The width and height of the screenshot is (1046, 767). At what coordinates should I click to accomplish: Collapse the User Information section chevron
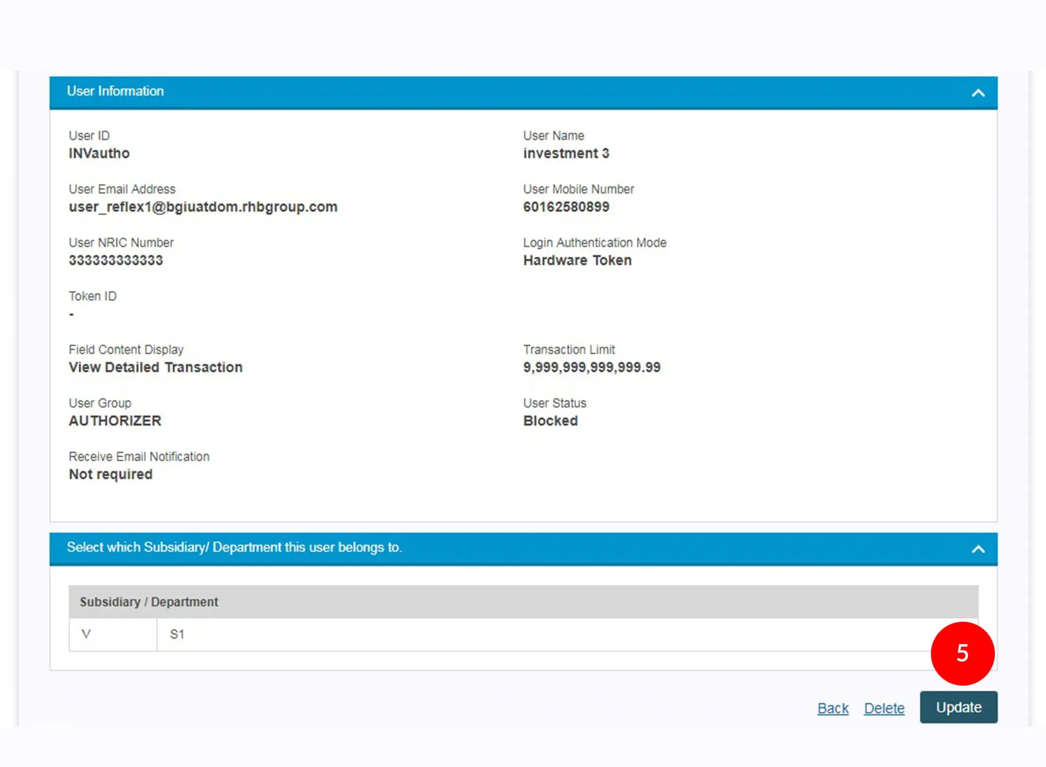pyautogui.click(x=978, y=93)
